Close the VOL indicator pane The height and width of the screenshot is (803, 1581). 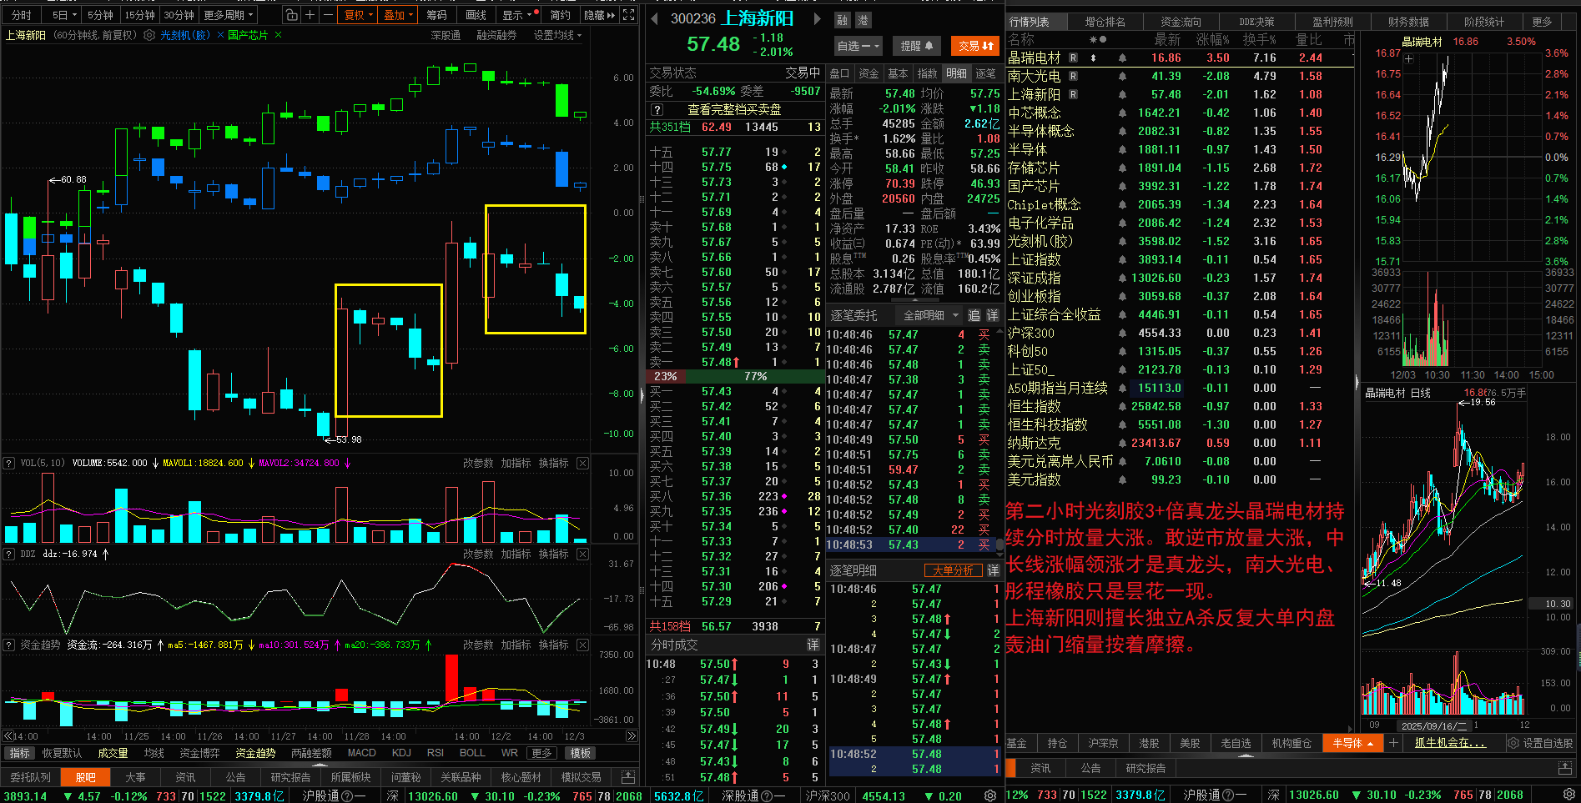(582, 463)
